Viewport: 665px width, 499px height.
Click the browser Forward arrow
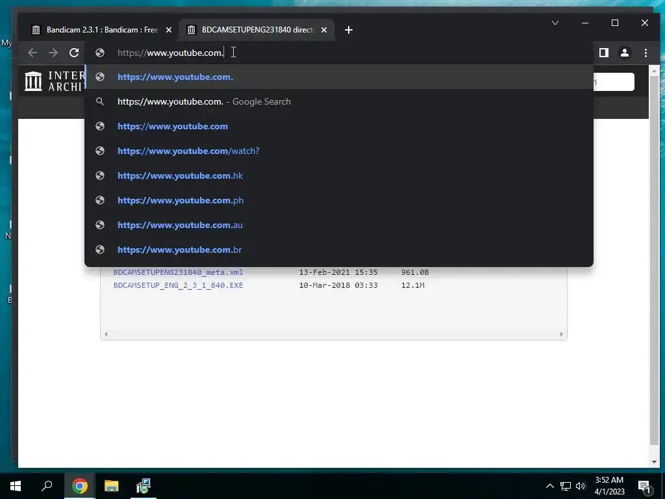pyautogui.click(x=53, y=53)
